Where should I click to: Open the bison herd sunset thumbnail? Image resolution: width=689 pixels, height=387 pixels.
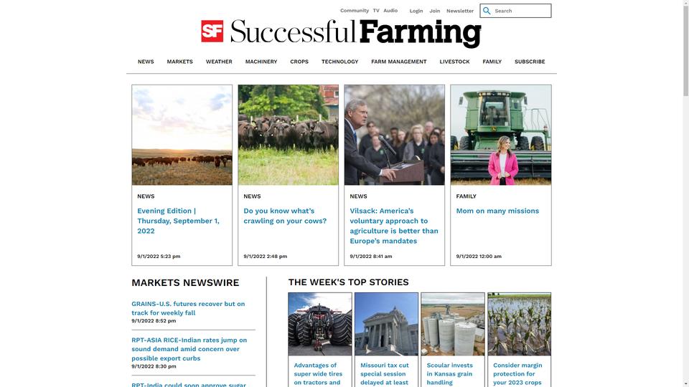pos(182,135)
